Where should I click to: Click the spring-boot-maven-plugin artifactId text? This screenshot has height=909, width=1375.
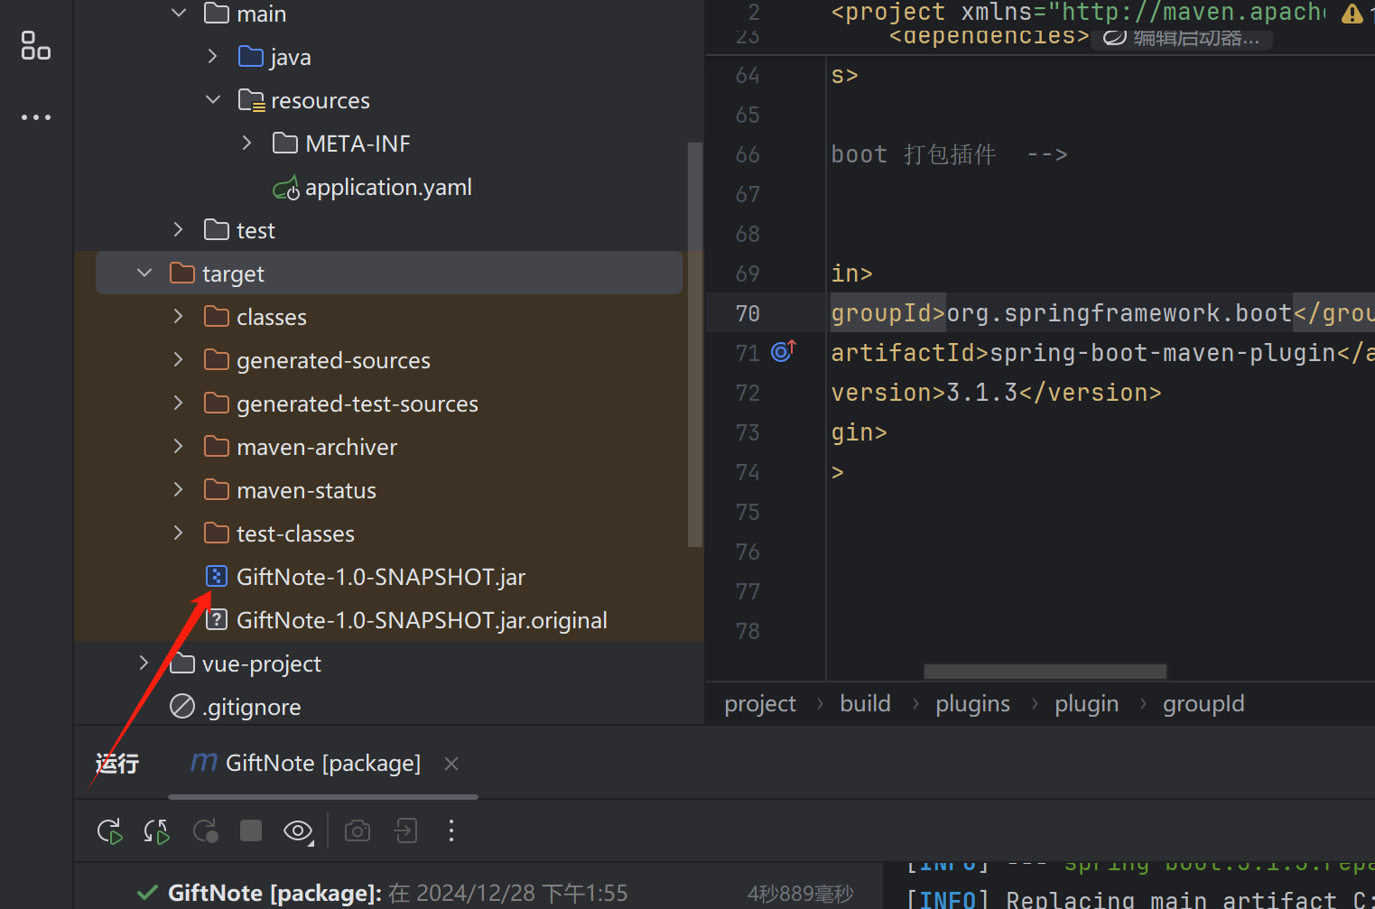pos(1163,353)
